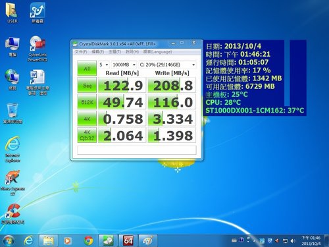This screenshot has height=247, width=329.
Task: Close the CrystalDiskMark window
Action: coord(193,43)
